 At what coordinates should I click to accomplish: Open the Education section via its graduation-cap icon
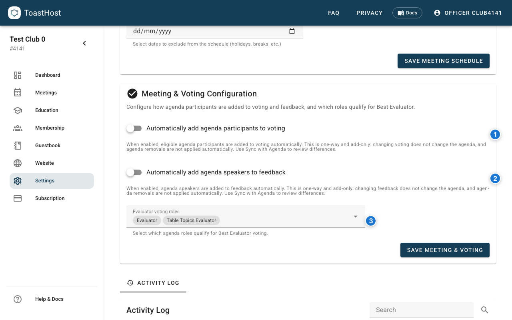18,110
